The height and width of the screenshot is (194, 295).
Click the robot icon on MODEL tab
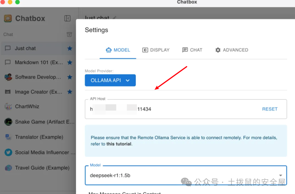(x=108, y=50)
